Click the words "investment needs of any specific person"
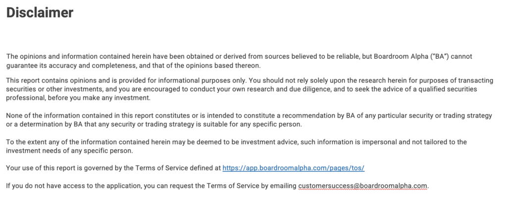Image resolution: width=507 pixels, height=202 pixels. click(x=69, y=151)
